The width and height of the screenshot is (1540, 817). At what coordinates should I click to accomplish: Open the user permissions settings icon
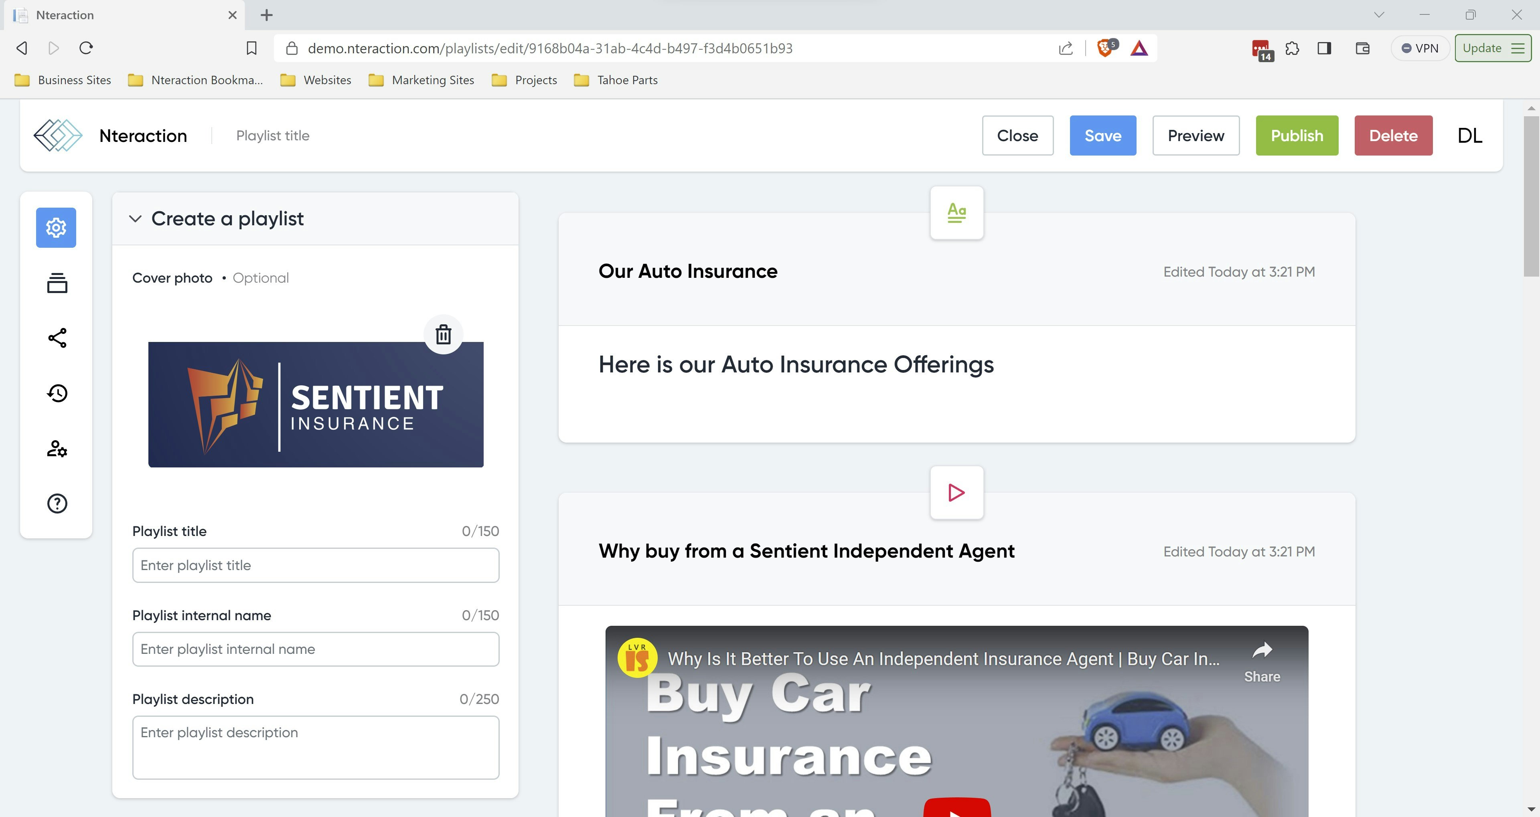tap(57, 448)
